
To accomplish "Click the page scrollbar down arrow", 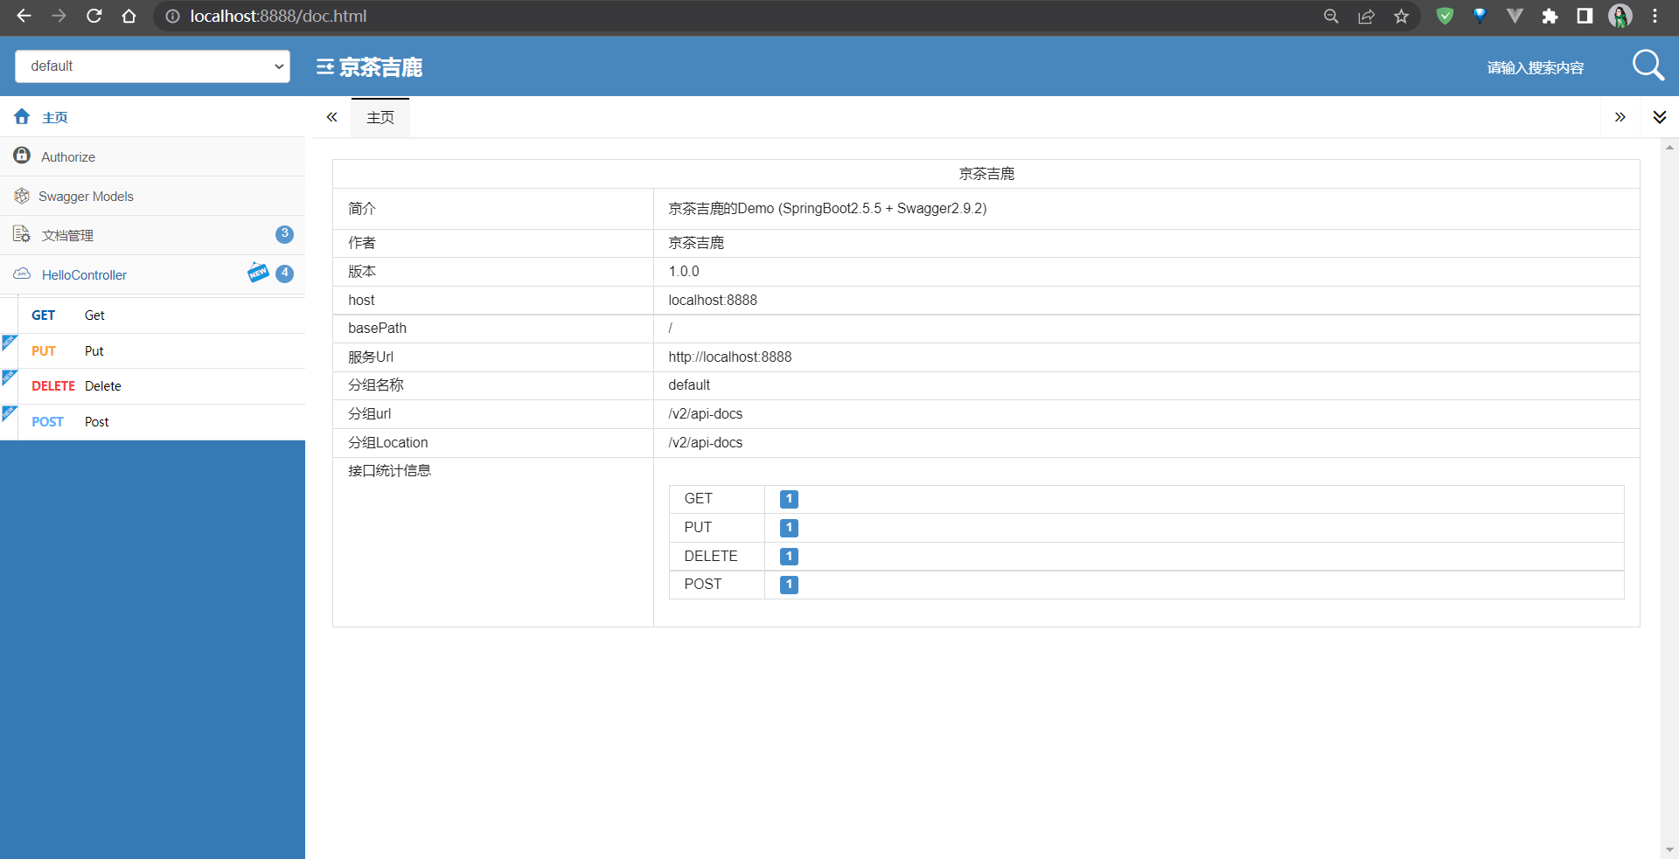I will pos(1669,849).
